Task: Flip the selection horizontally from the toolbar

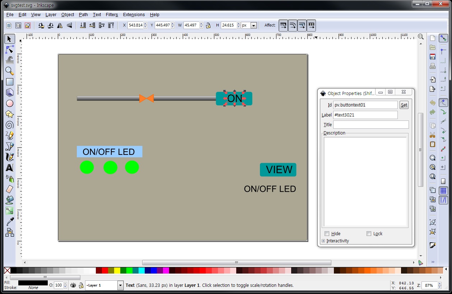Action: tap(60, 25)
